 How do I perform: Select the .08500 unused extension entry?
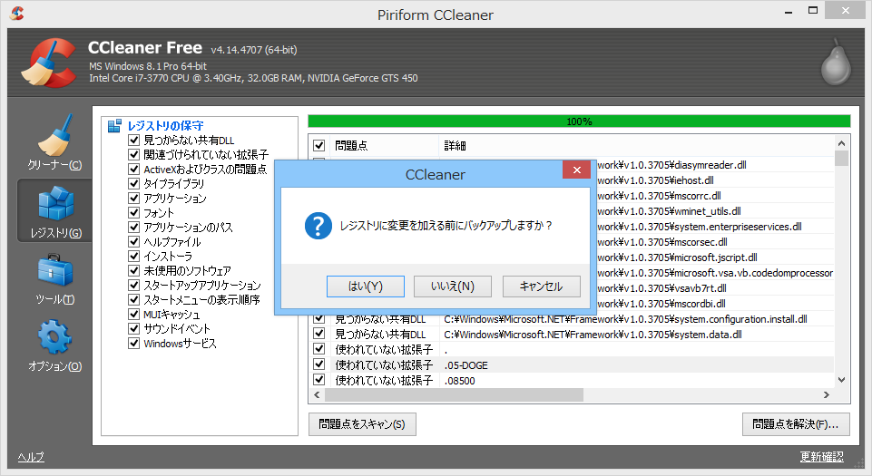(571, 381)
